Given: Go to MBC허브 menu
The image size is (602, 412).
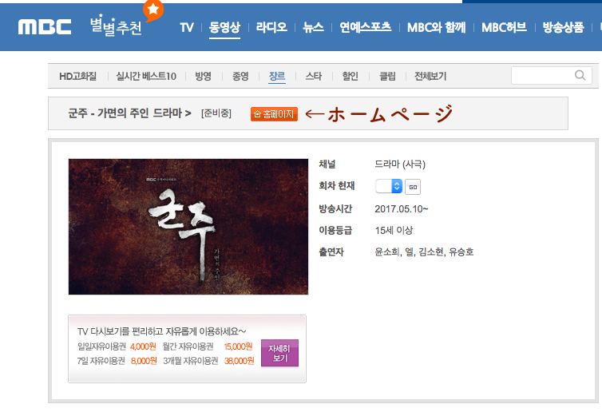Looking at the screenshot, I should 504,27.
